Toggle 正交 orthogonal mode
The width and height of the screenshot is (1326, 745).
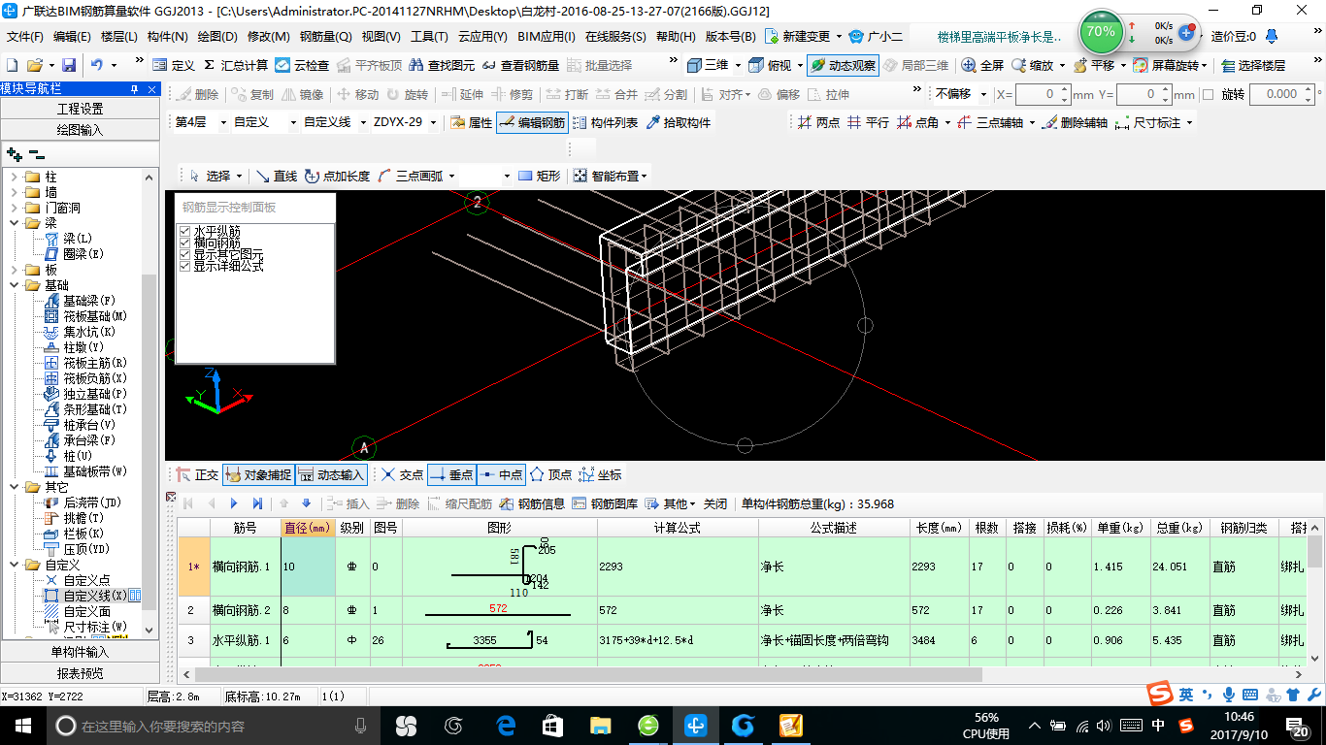tap(197, 474)
